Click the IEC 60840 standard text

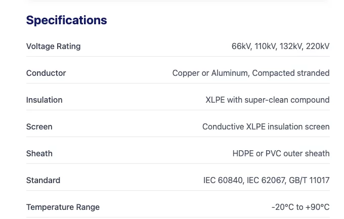pyautogui.click(x=223, y=181)
